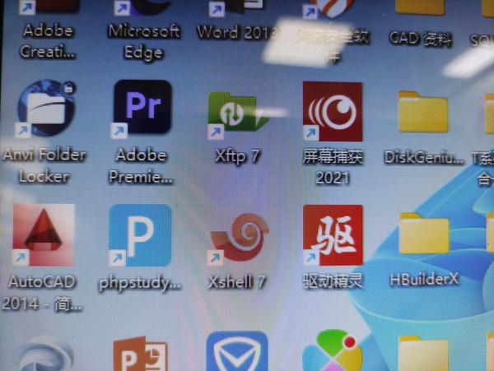Click the phpstudy... text label
Viewport: 494px width, 371px height.
[140, 283]
